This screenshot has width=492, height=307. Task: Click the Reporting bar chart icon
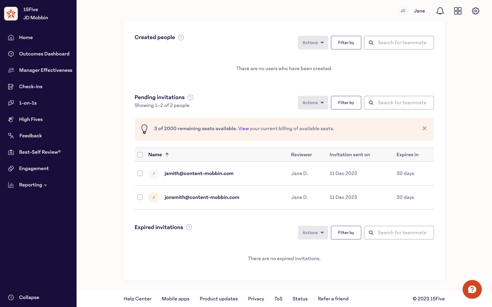point(11,185)
